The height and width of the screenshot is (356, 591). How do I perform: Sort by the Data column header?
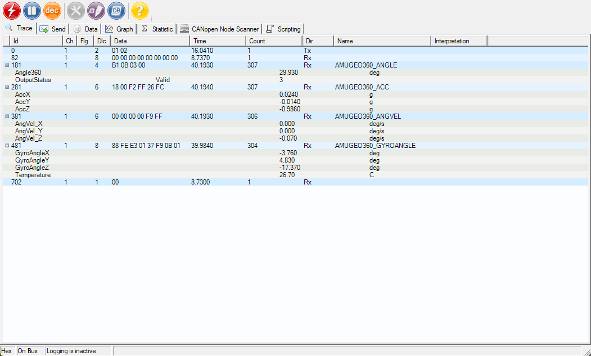tap(150, 41)
